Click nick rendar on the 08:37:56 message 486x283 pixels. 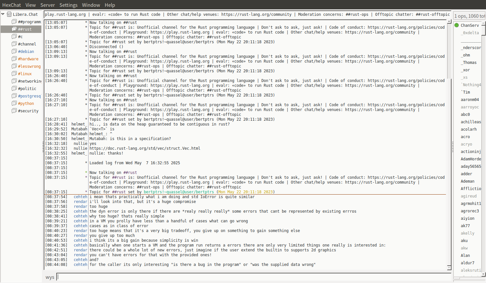pos(80,202)
